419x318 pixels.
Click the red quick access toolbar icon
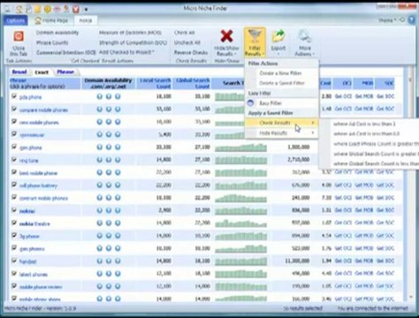pyautogui.click(x=76, y=9)
